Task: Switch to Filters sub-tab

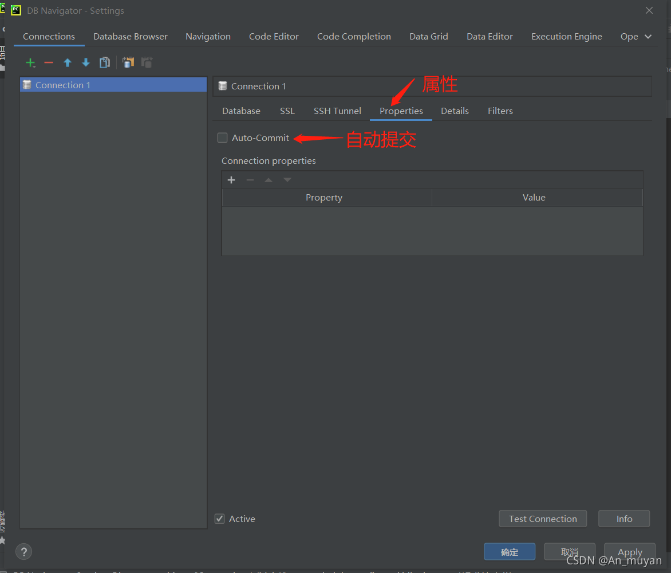Action: [500, 111]
